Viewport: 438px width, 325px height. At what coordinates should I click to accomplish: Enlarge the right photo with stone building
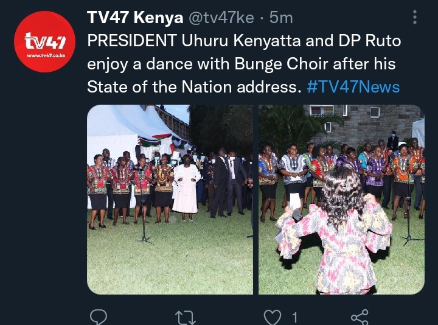(341, 200)
